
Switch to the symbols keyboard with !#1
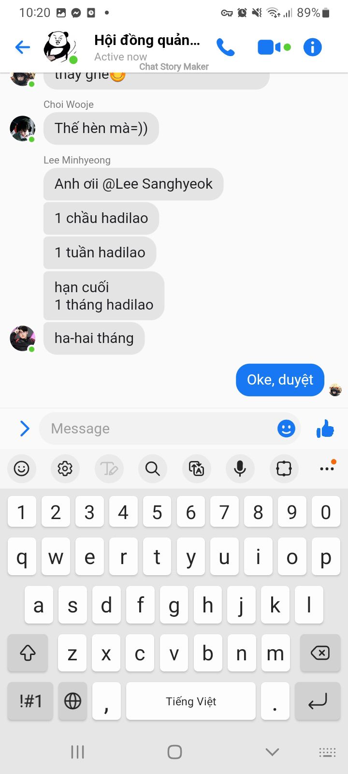click(30, 701)
